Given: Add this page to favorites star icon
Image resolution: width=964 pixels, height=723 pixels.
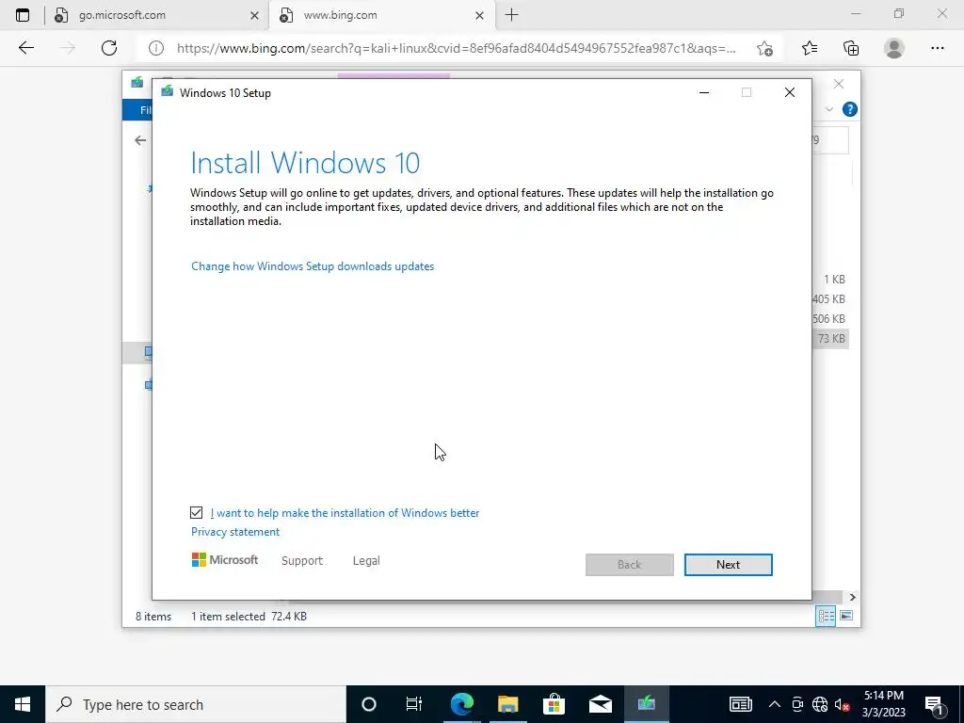Looking at the screenshot, I should point(764,48).
